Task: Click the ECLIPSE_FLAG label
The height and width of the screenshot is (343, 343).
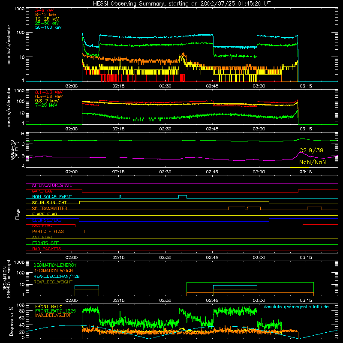Action: [47, 220]
